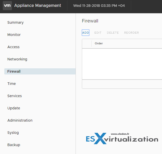Image resolution: width=162 pixels, height=154 pixels.
Task: Open the Summary section
Action: click(15, 22)
